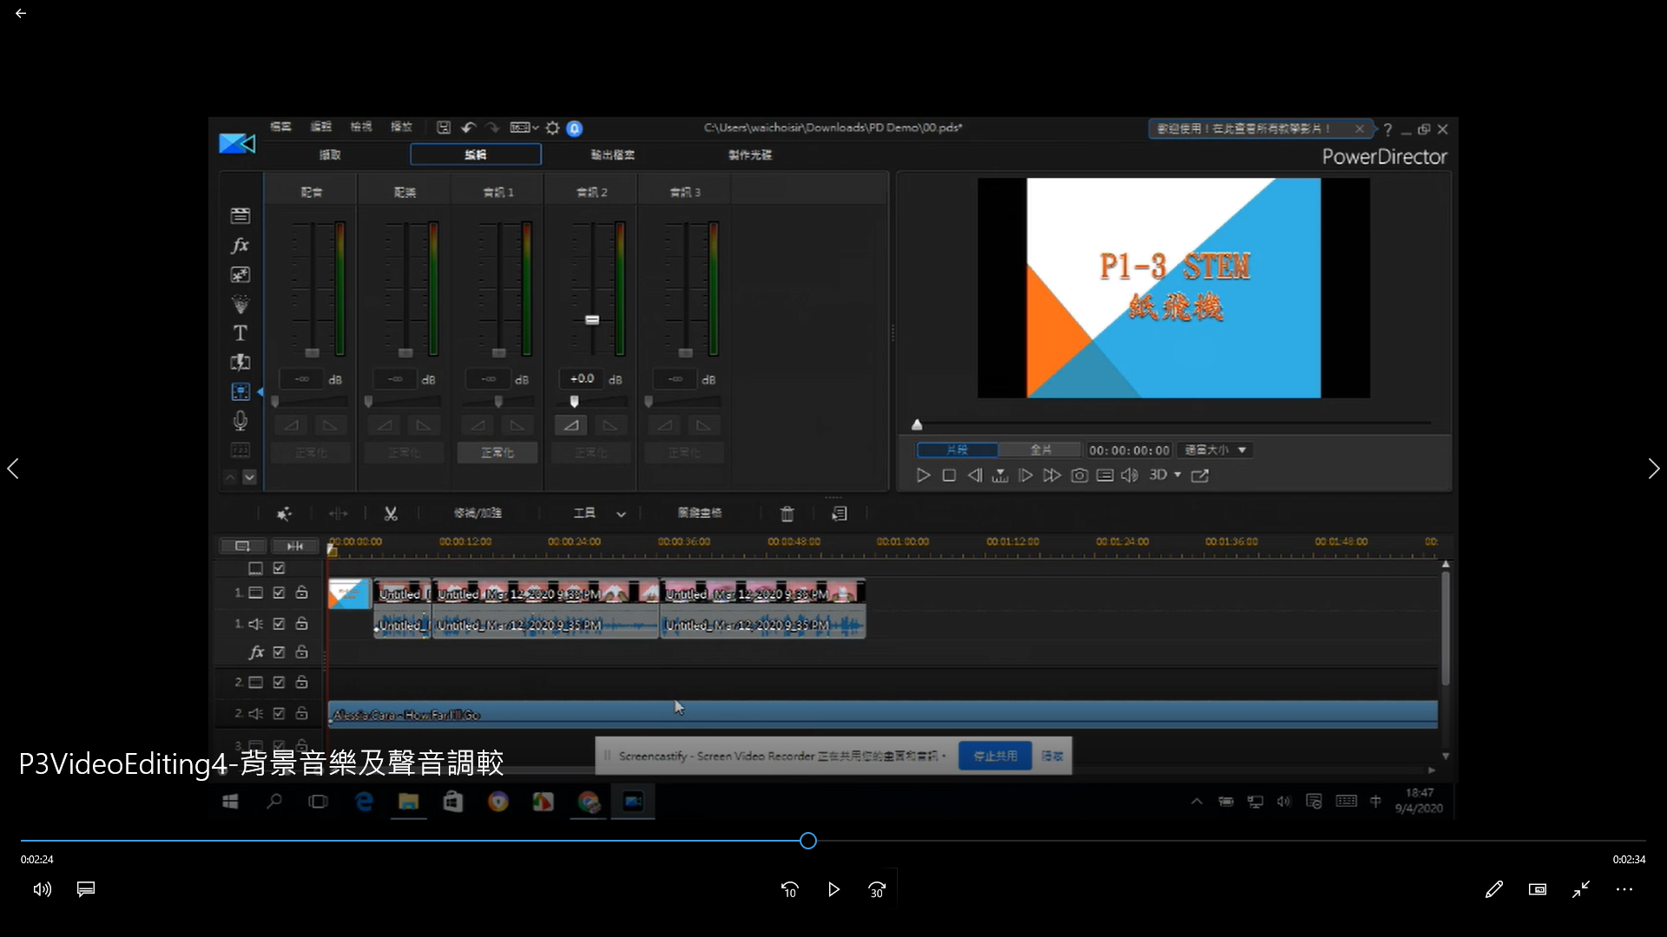The height and width of the screenshot is (937, 1667).
Task: Undock the preview window icon
Action: [1200, 475]
